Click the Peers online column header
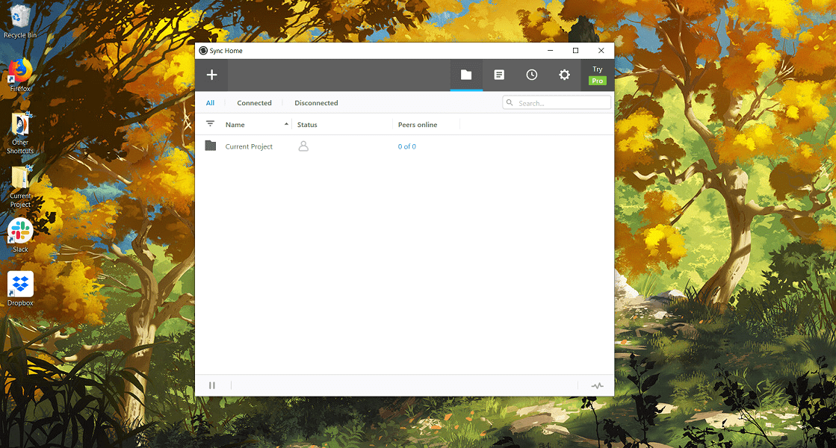836x448 pixels. pos(418,125)
